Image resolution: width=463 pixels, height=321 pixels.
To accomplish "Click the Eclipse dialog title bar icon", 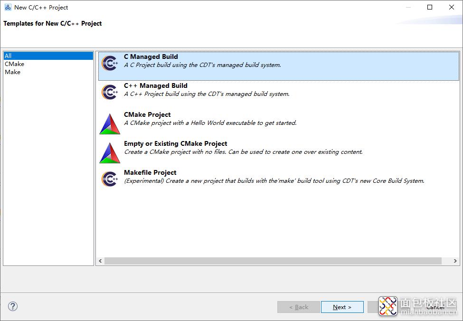I will point(8,8).
